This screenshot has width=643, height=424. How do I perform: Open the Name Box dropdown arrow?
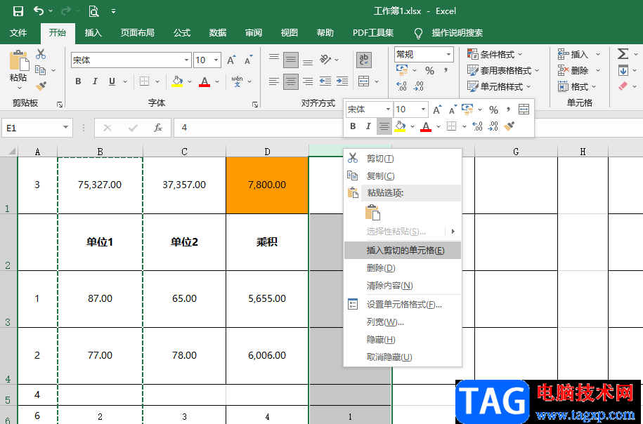tap(65, 127)
